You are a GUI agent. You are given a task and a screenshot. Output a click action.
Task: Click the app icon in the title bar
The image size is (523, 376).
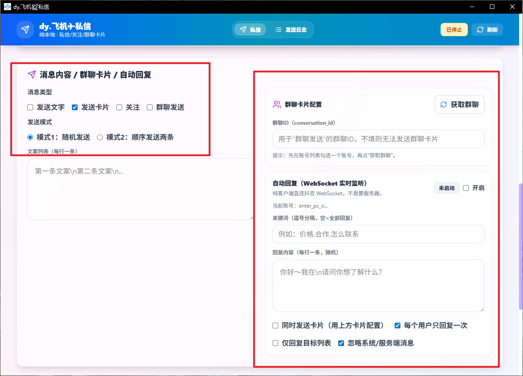pos(7,7)
